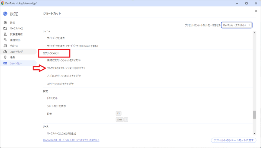This screenshot has width=261, height=148.
Task: Select 領域のスクリーンショットをキャプチャ row
Action: [148, 60]
